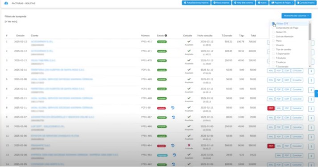Click the Actualizaciones masivas button

(x=196, y=3)
